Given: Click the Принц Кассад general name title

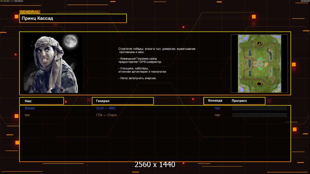Looking at the screenshot, I should point(37,18).
